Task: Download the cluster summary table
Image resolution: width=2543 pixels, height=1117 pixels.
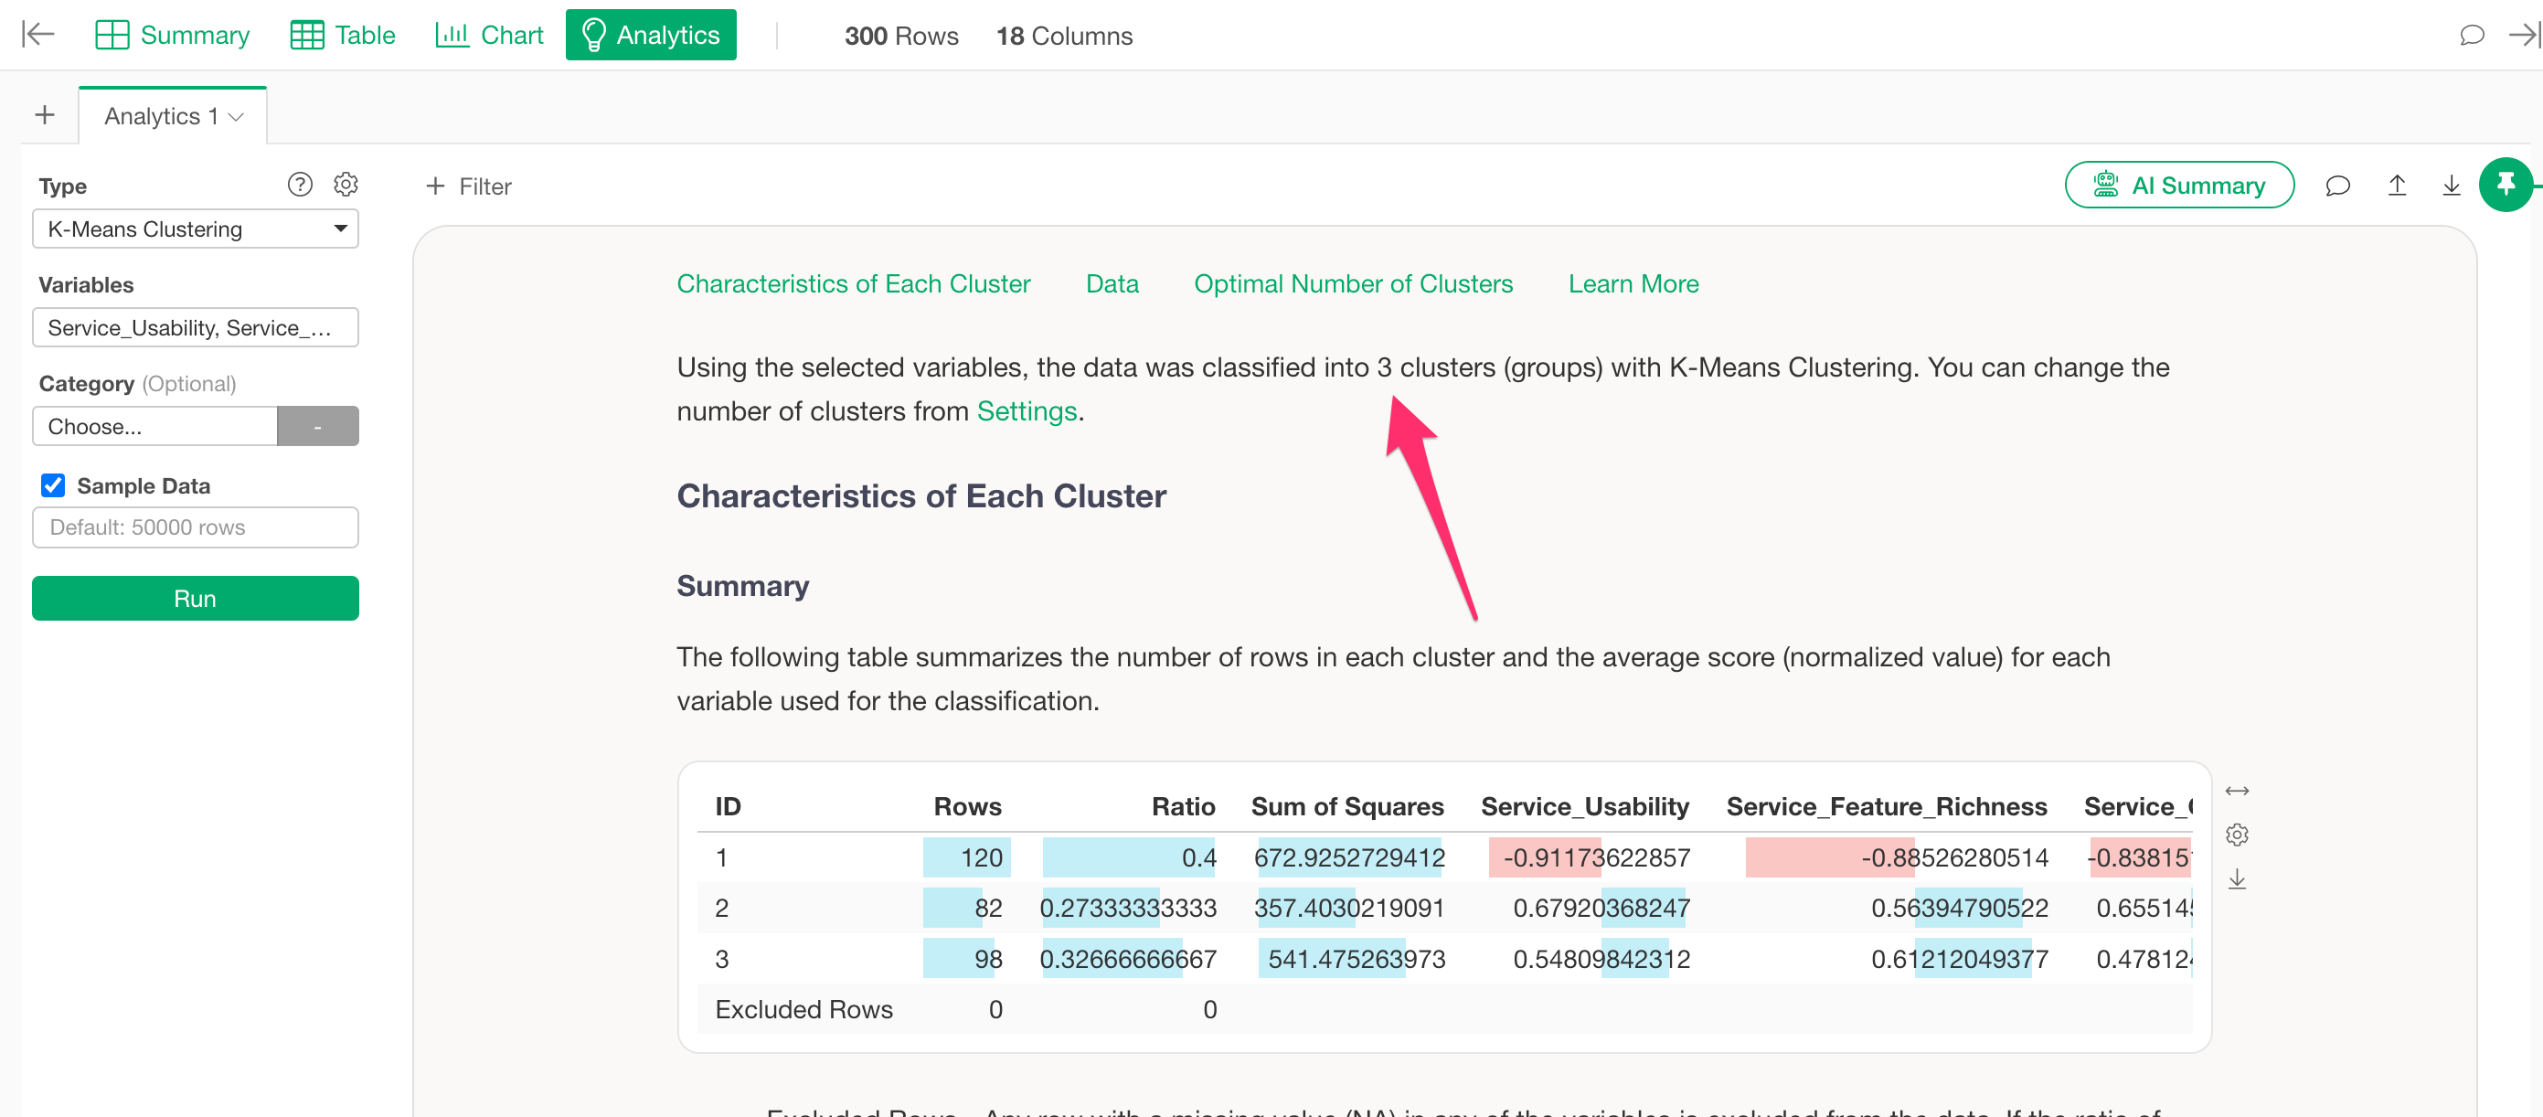Action: (2236, 878)
